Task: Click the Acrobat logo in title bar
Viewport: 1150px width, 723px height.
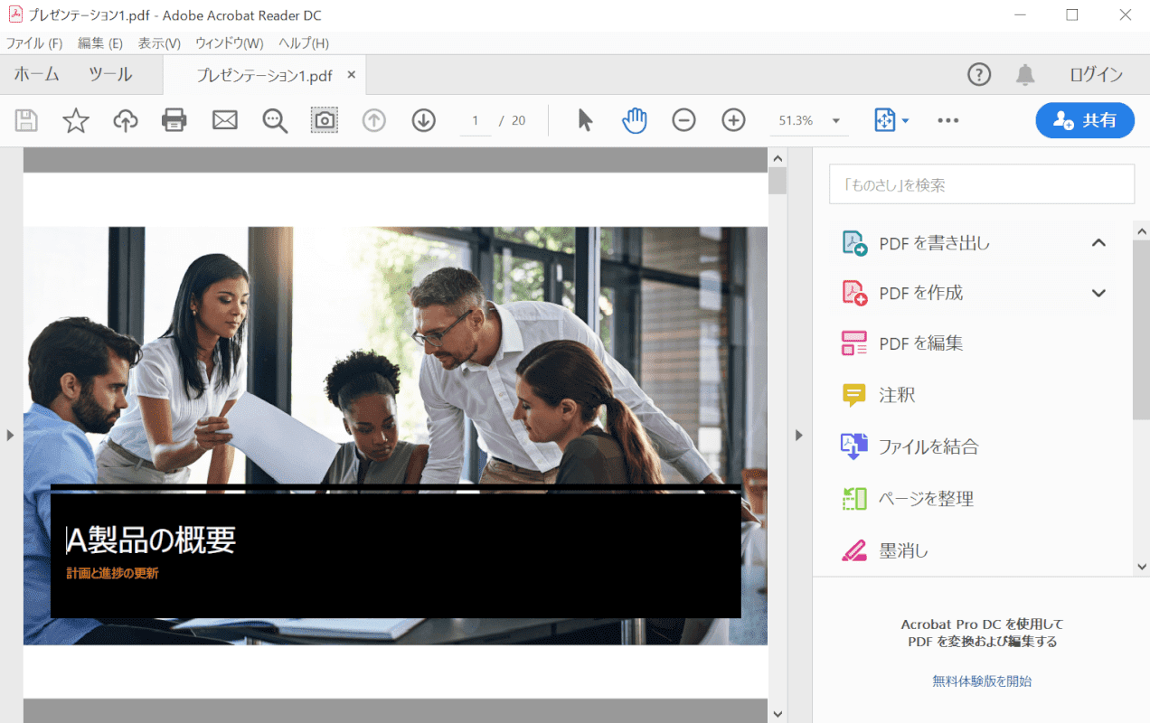Action: (15, 14)
